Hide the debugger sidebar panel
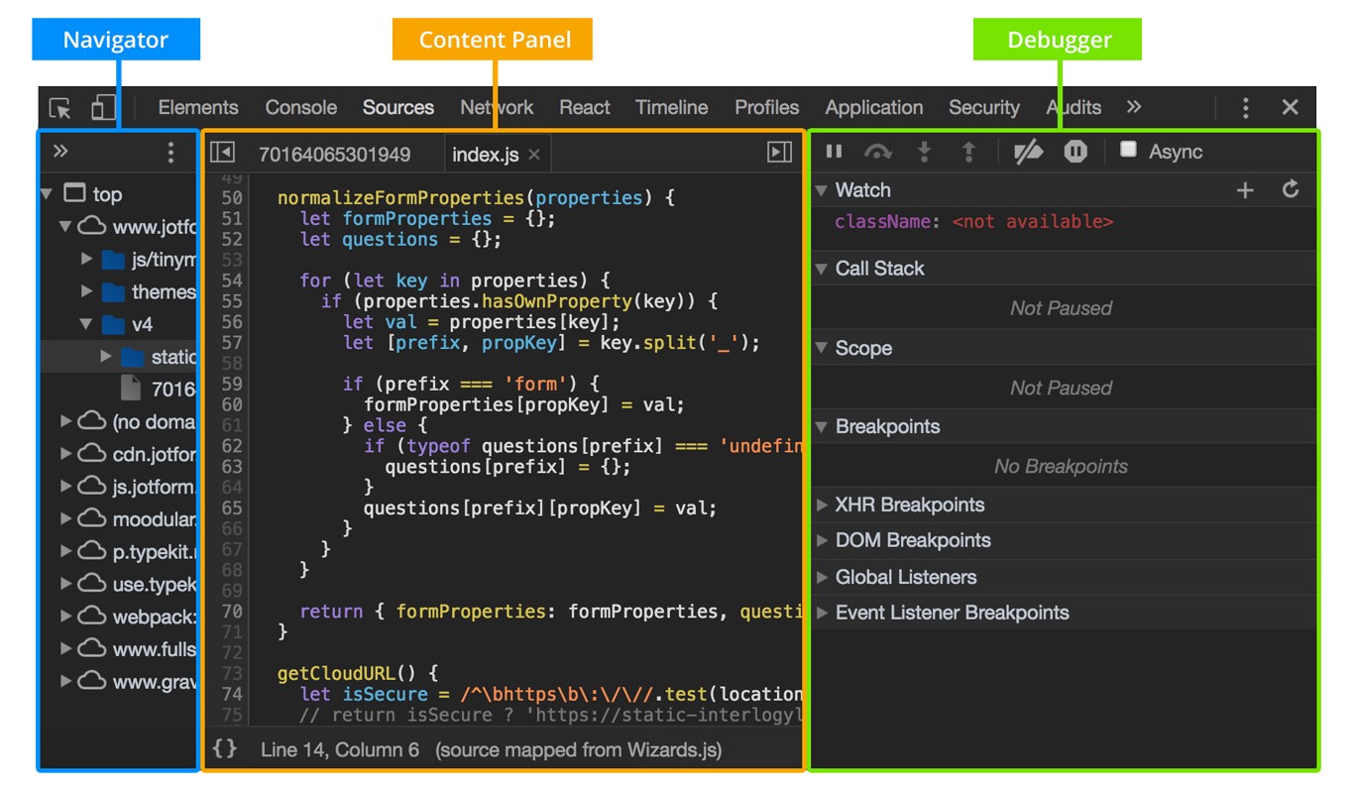This screenshot has height=788, width=1354. pos(780,152)
